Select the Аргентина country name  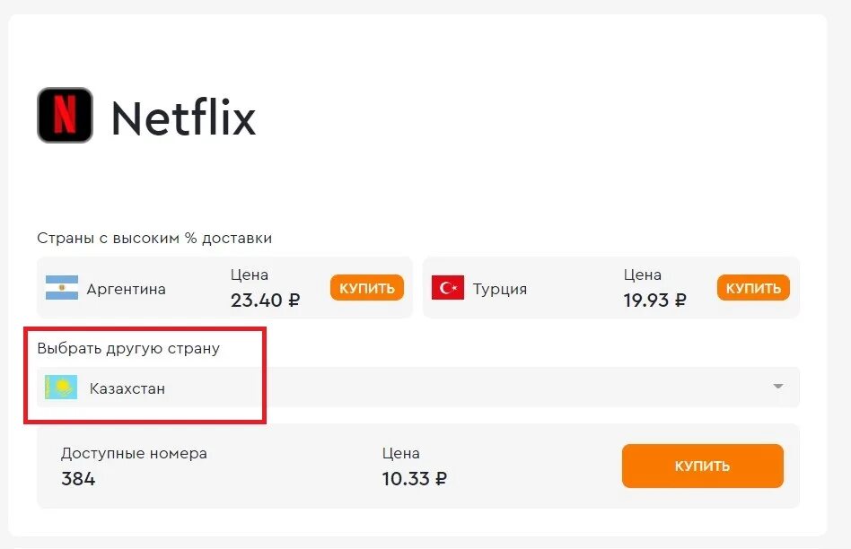[127, 289]
